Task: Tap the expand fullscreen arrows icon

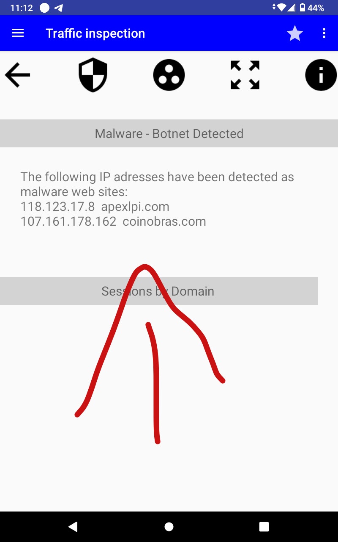Action: (x=245, y=75)
